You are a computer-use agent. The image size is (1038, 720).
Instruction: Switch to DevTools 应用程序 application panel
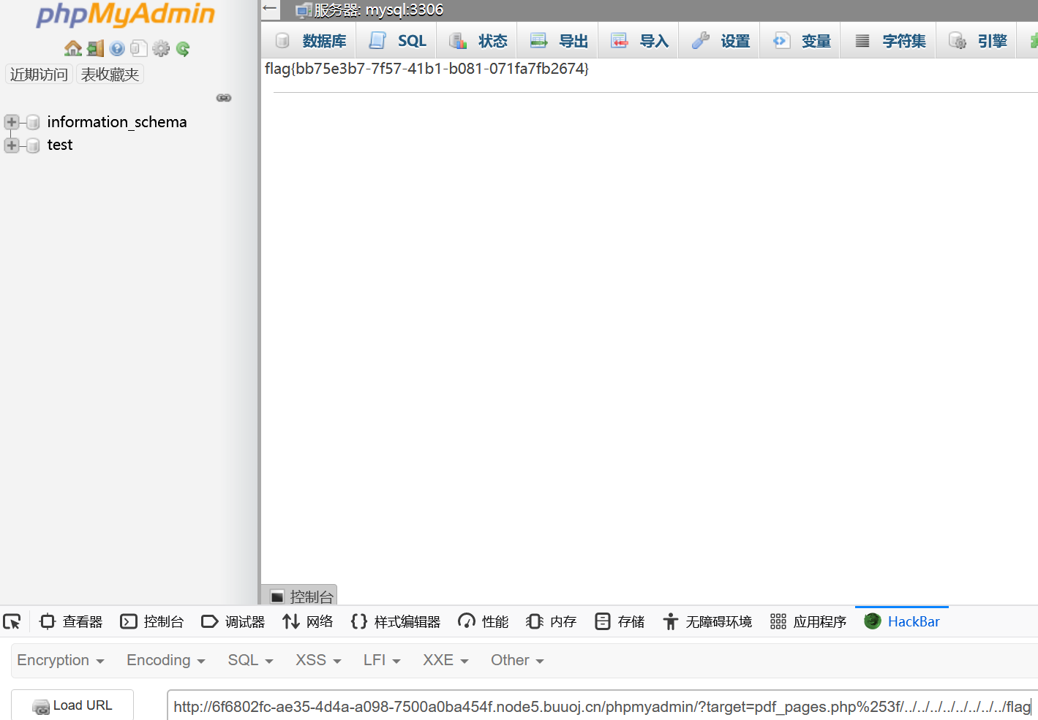[808, 621]
